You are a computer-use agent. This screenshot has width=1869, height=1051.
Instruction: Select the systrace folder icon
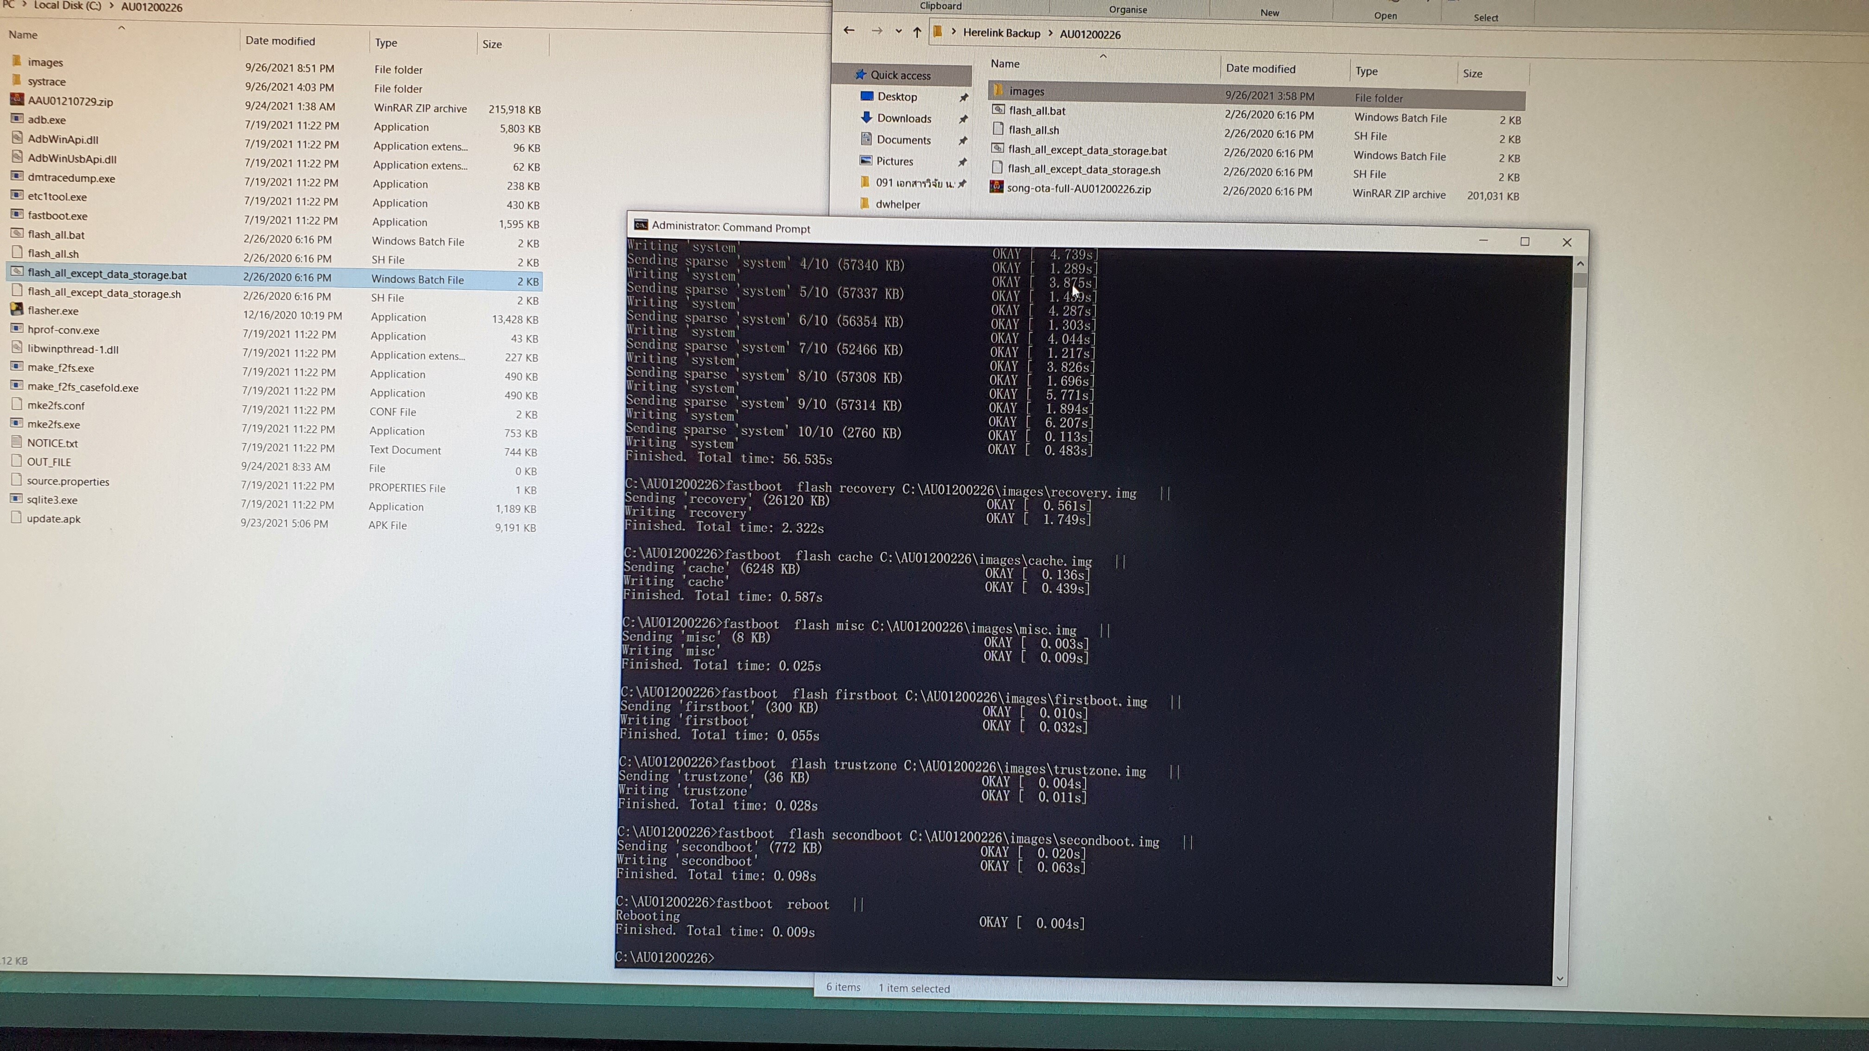click(x=18, y=81)
